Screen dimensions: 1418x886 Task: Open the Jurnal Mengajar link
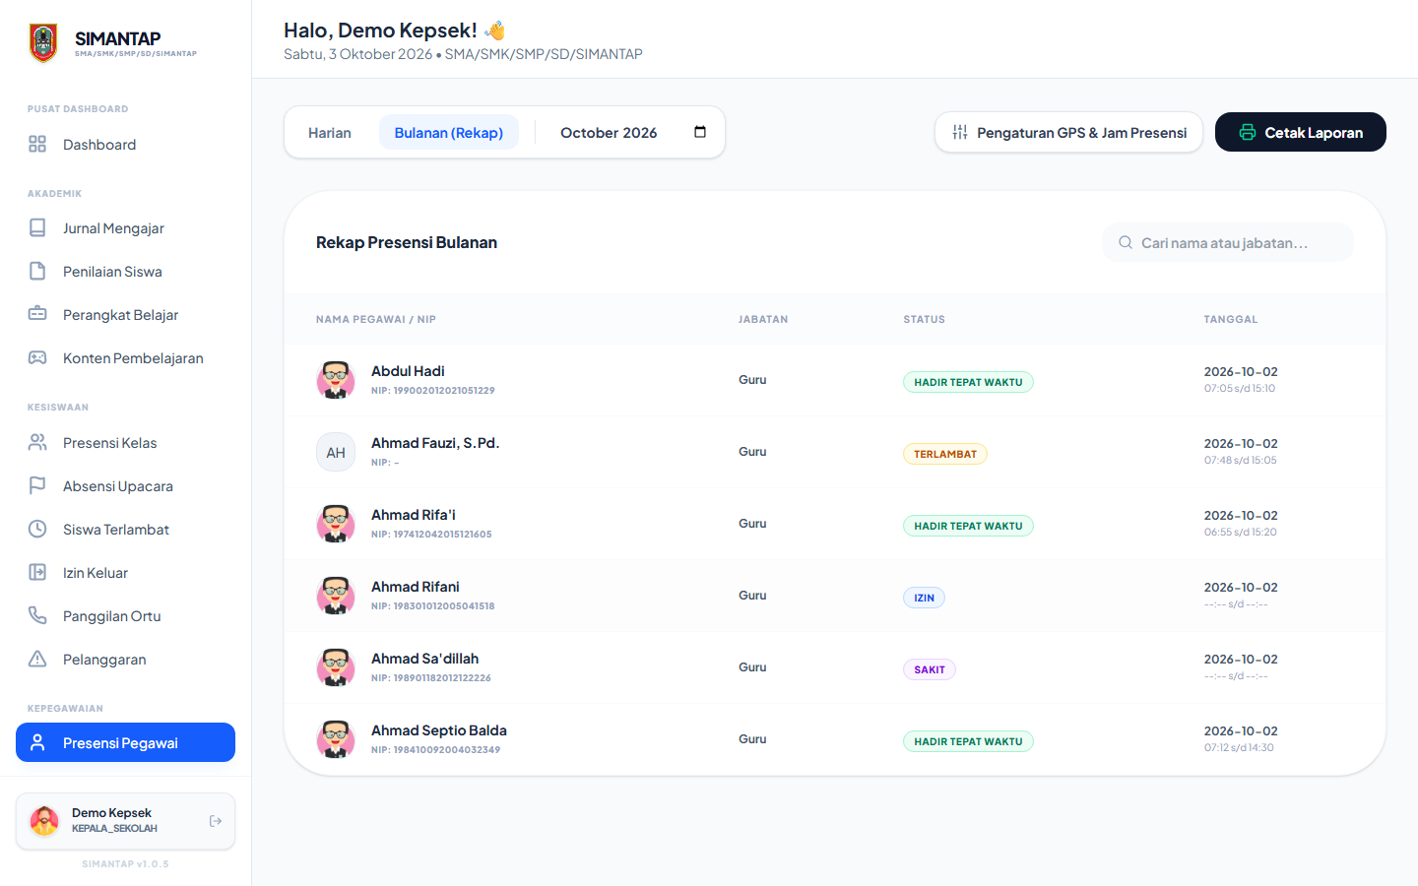(125, 228)
